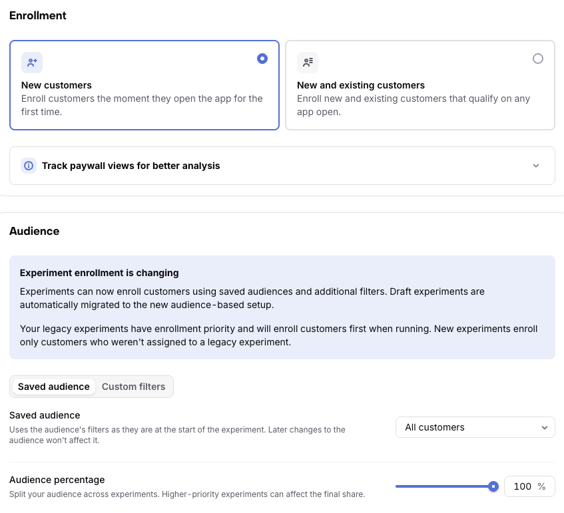Click the Experiment enrollment is changing heading
Image resolution: width=564 pixels, height=513 pixels.
coord(99,273)
